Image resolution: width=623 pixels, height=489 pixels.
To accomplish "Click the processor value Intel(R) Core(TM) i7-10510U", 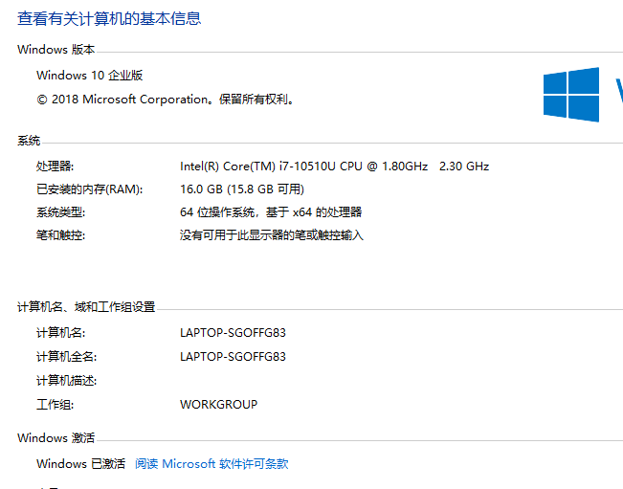I will (334, 167).
